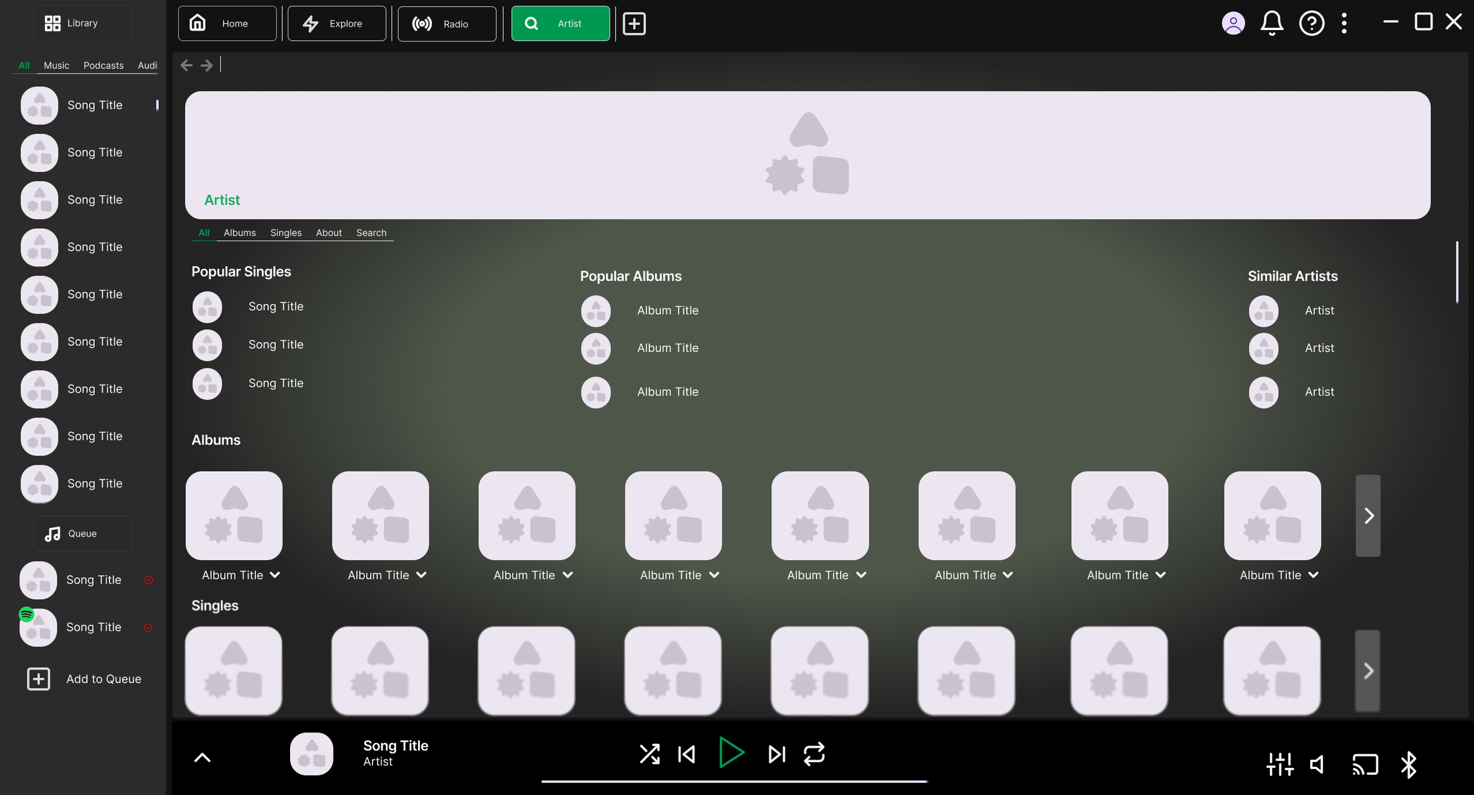The height and width of the screenshot is (795, 1474).
Task: Open the user profile avatar
Action: [x=1233, y=24]
